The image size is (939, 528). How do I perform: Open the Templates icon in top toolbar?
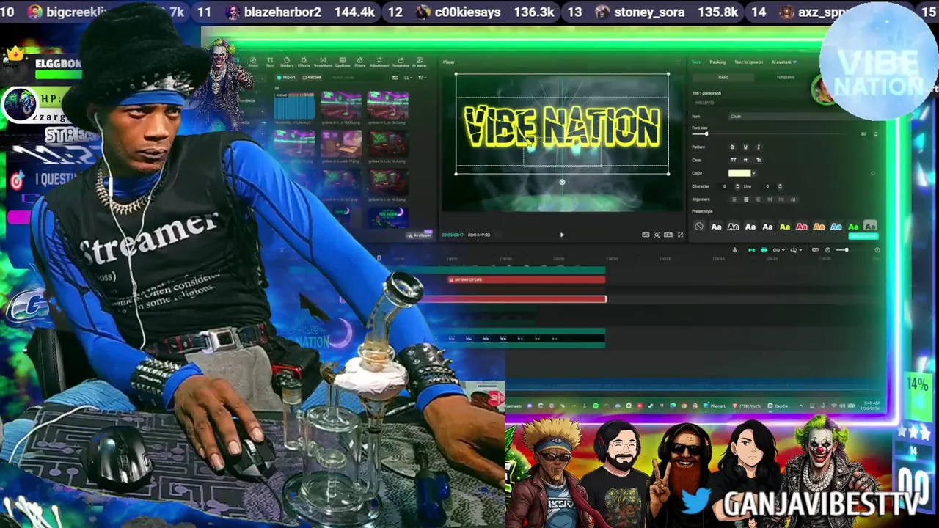point(401,63)
